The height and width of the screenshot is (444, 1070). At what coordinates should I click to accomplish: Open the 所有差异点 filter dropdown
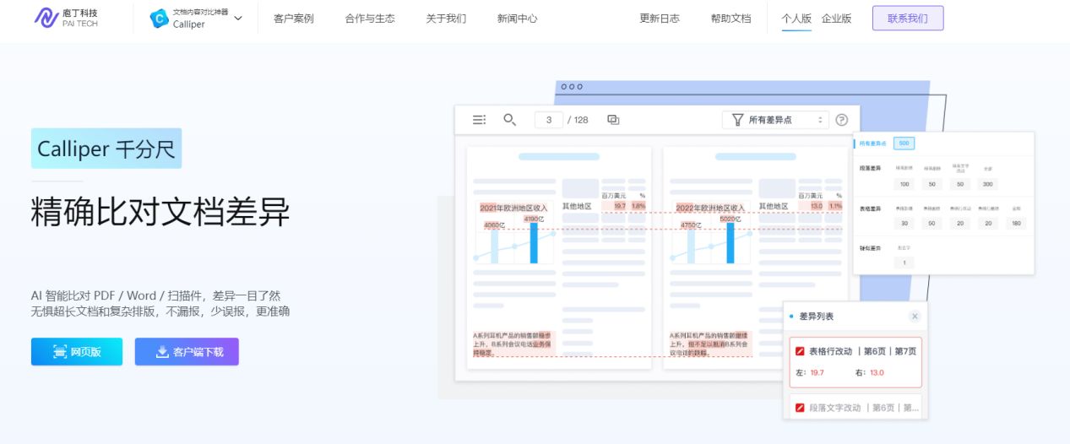tap(775, 120)
